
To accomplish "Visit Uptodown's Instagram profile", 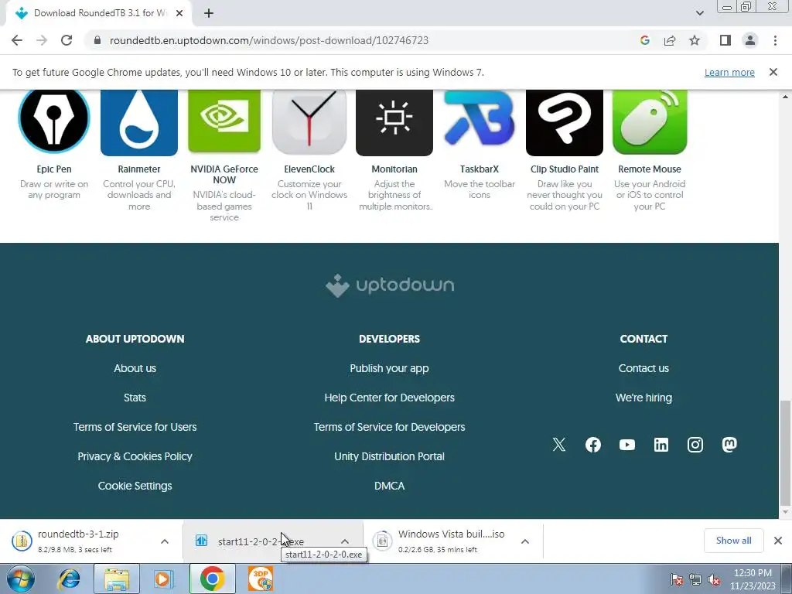I will tap(695, 445).
